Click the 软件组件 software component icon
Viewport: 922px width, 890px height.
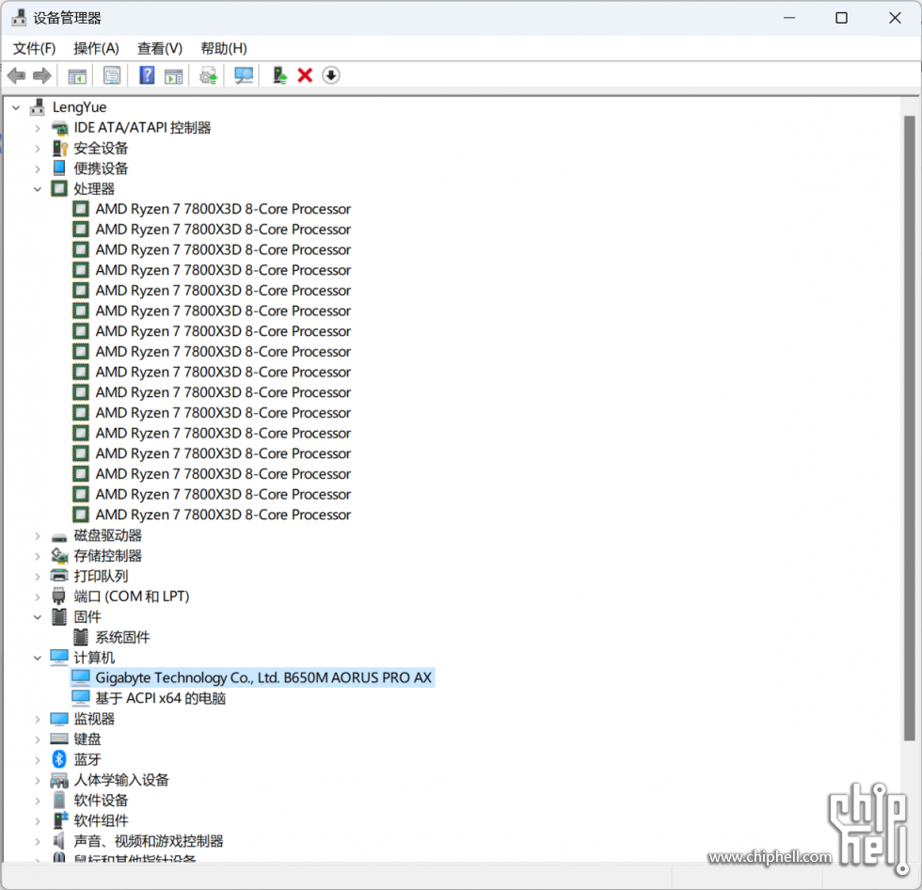click(59, 820)
